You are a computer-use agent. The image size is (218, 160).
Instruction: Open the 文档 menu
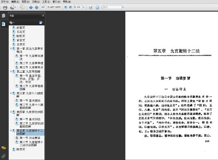tap(36, 2)
